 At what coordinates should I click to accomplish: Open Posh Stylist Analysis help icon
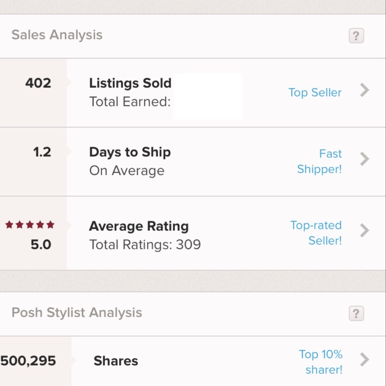tap(356, 313)
